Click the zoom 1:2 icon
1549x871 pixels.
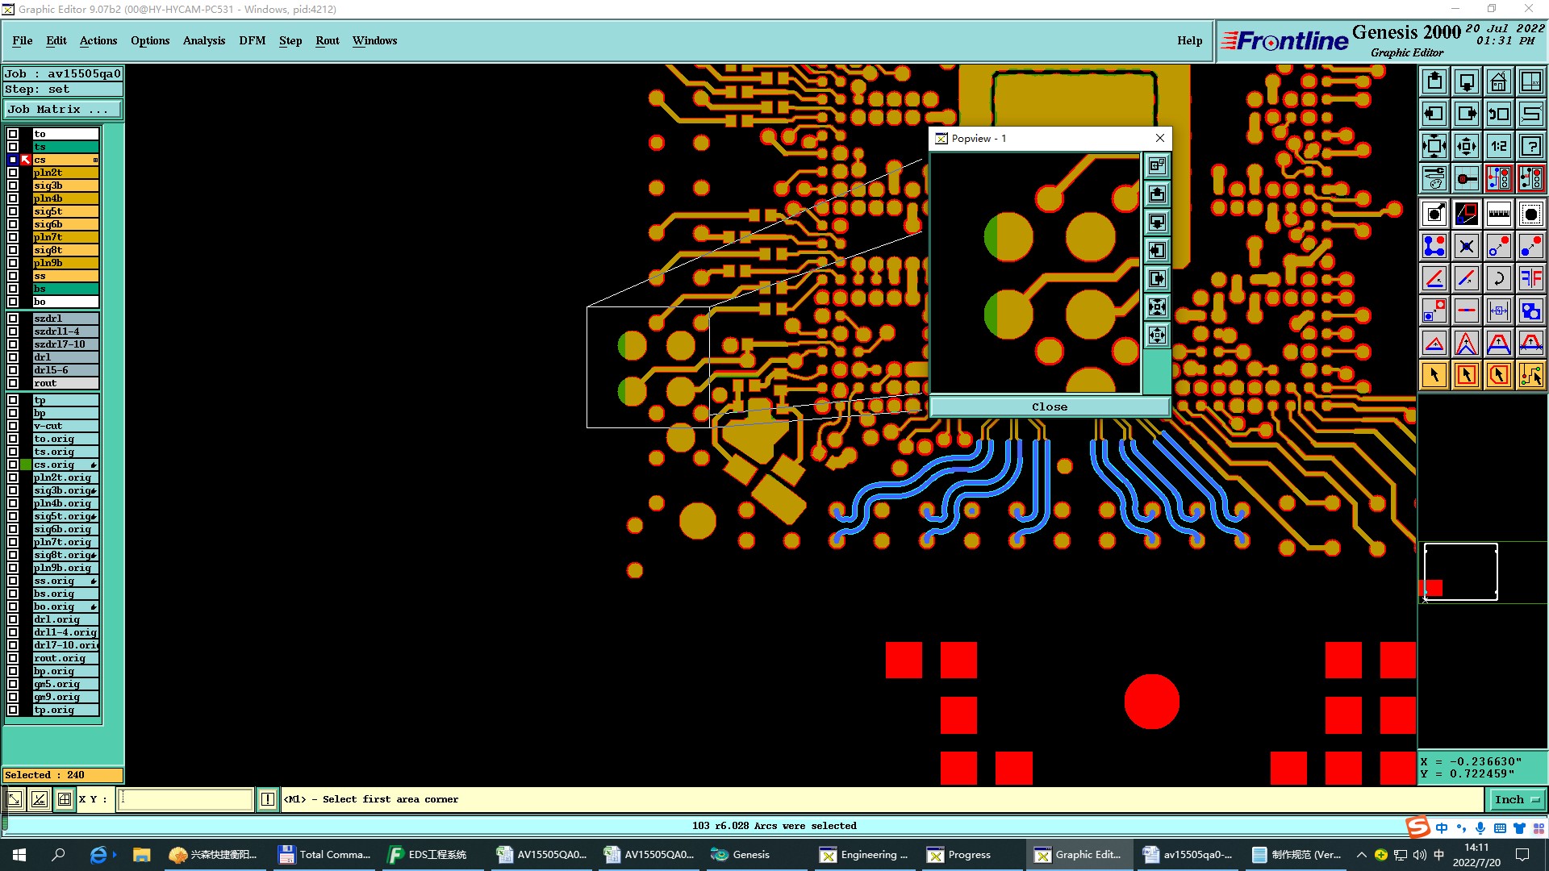click(1498, 146)
